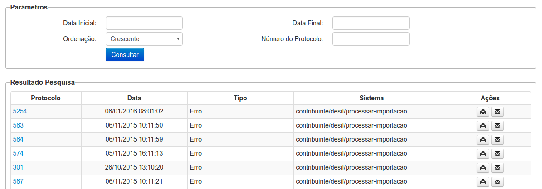Open the Ordenação dropdown
The height and width of the screenshot is (189, 542).
tap(144, 39)
